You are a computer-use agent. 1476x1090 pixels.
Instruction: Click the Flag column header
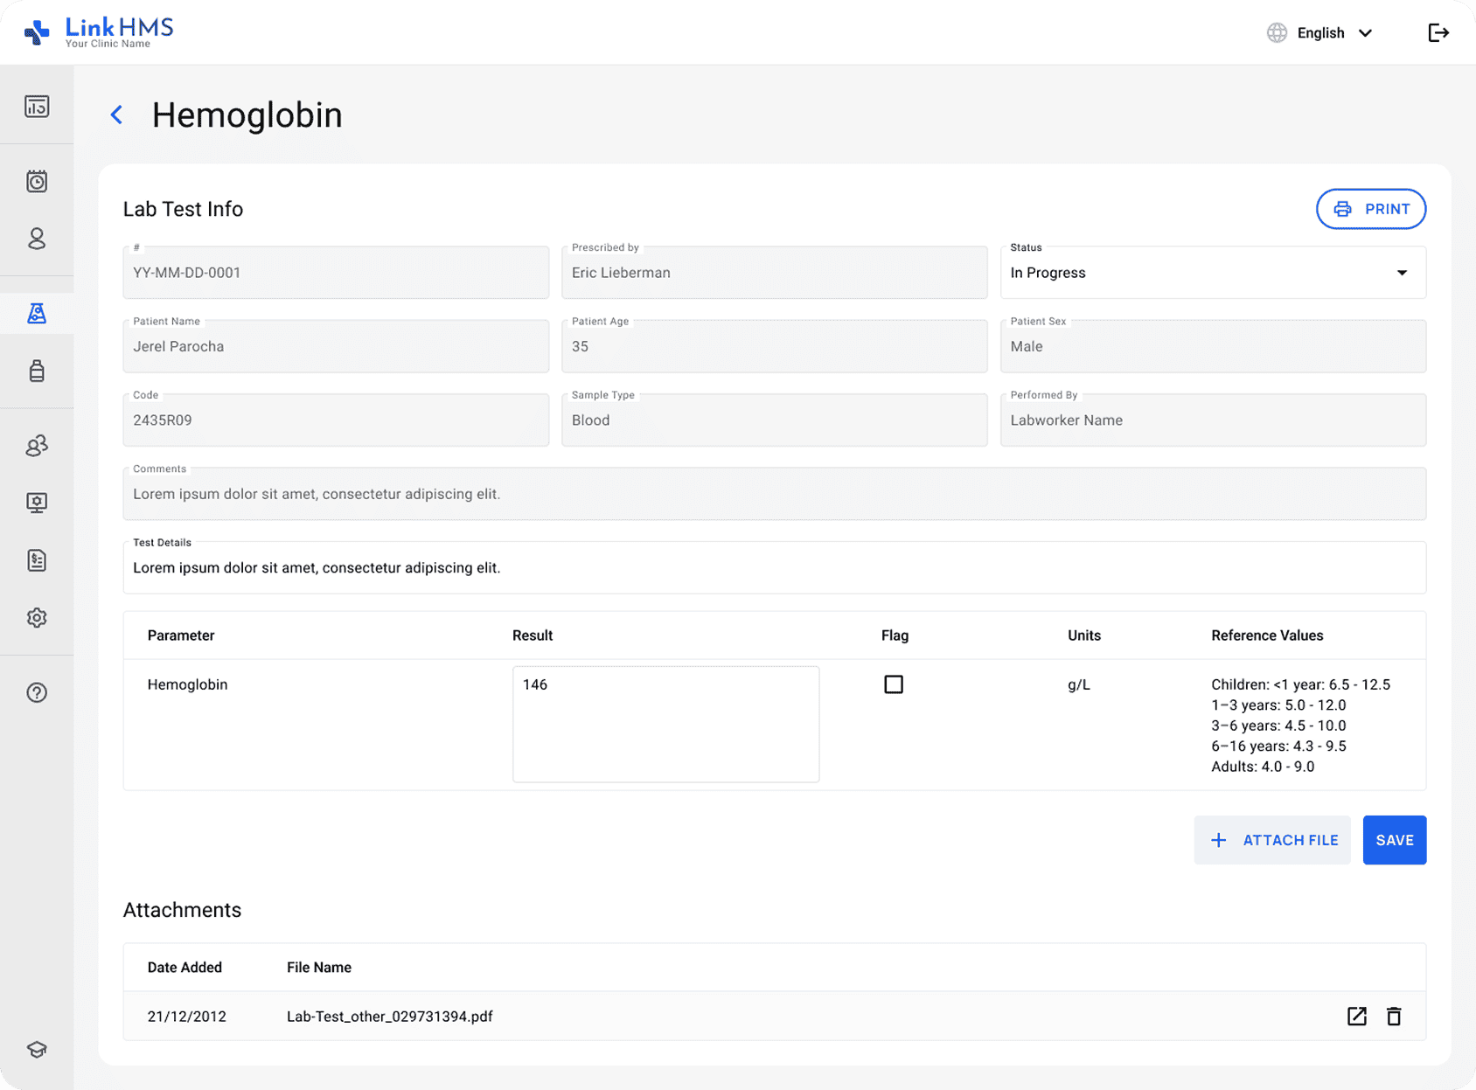pyautogui.click(x=895, y=635)
